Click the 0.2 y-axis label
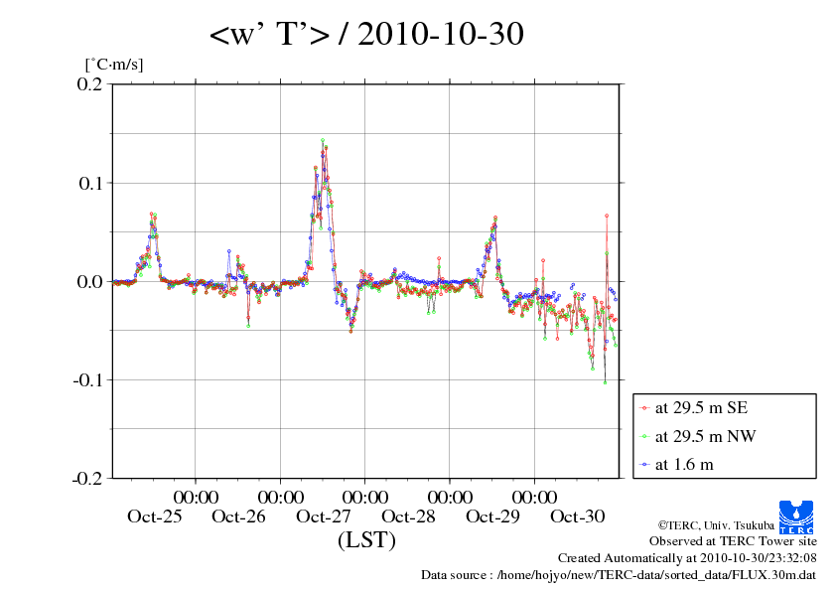The width and height of the screenshot is (836, 591). coord(89,83)
